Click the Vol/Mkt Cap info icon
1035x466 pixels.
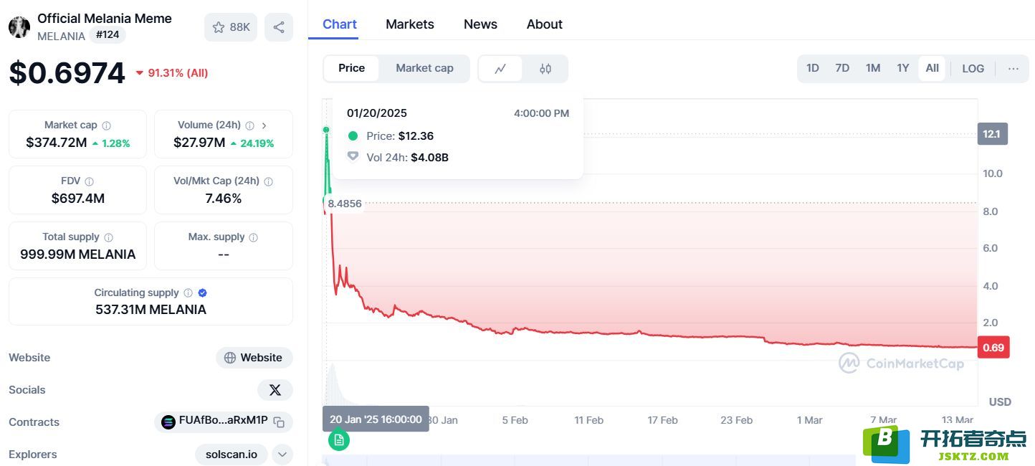pos(268,181)
